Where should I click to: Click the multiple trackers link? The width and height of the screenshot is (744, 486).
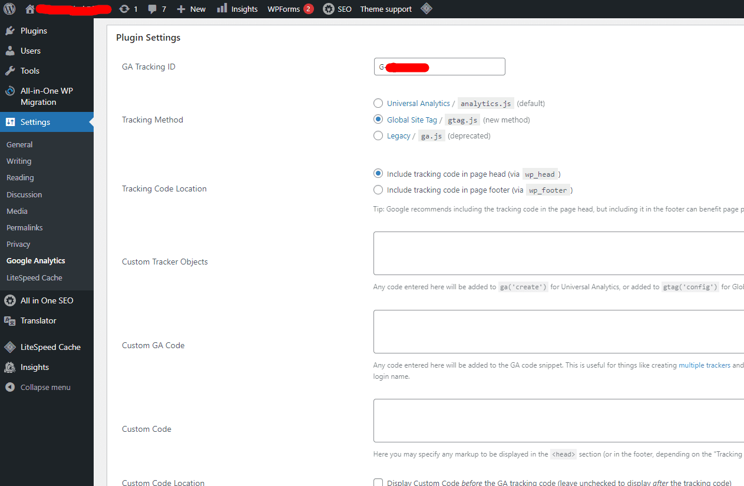click(705, 365)
